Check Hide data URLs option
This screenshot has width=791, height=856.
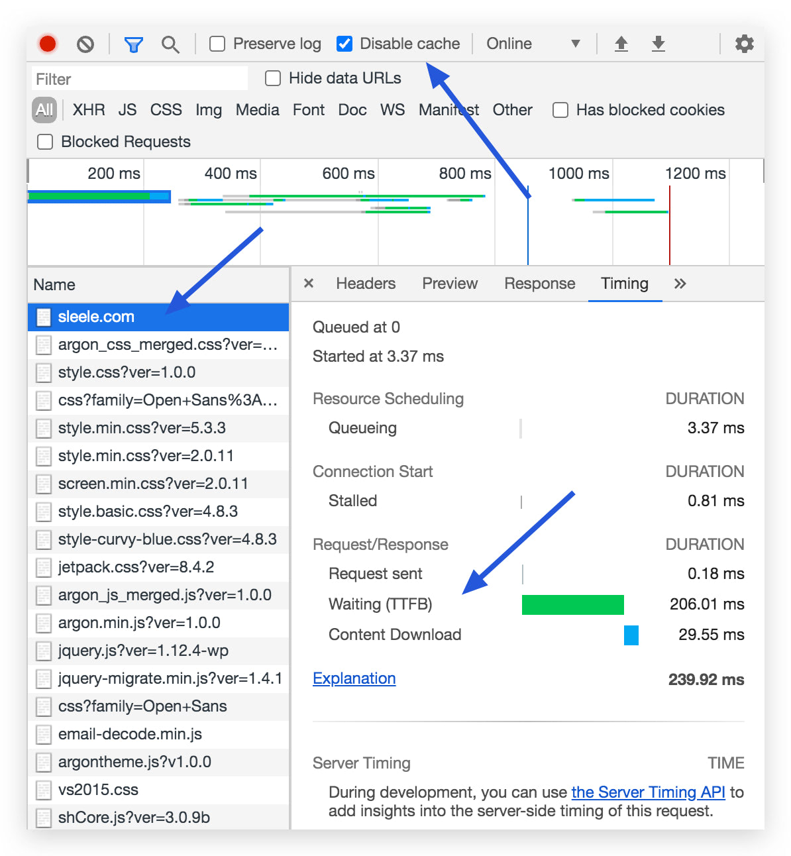(x=273, y=78)
